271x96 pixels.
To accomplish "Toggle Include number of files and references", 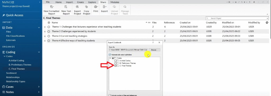I will click(x=110, y=95).
